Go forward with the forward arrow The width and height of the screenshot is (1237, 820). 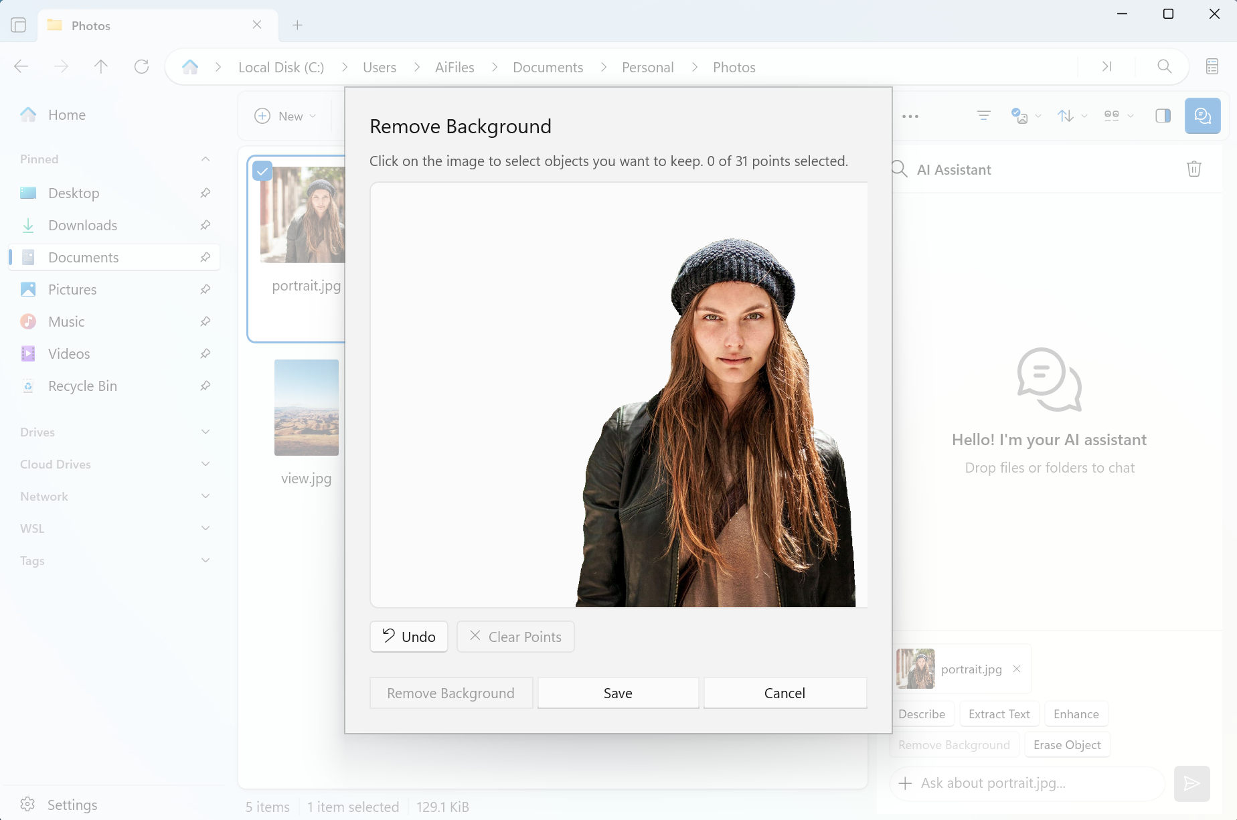click(61, 66)
